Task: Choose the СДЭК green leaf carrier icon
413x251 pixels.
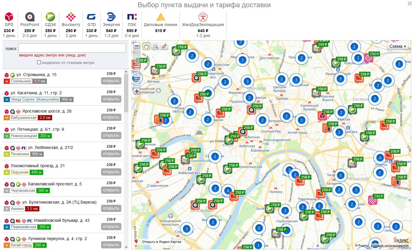Action: pos(50,16)
